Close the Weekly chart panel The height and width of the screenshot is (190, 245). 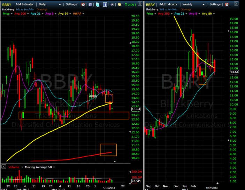pyautogui.click(x=236, y=3)
